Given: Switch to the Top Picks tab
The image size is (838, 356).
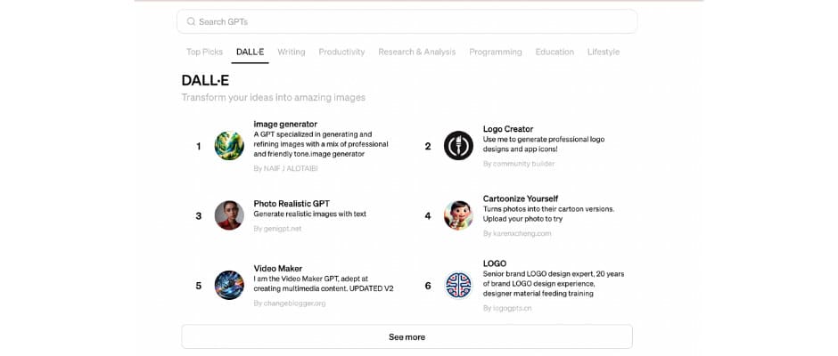Looking at the screenshot, I should tap(204, 52).
